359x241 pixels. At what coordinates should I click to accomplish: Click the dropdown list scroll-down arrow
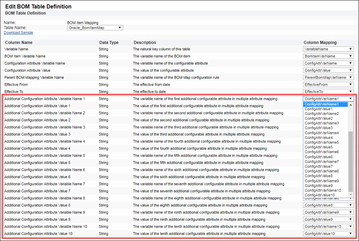tap(350, 194)
